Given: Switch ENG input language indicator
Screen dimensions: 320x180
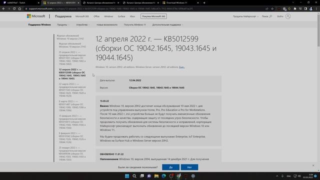Looking at the screenshot, I should tap(288, 176).
